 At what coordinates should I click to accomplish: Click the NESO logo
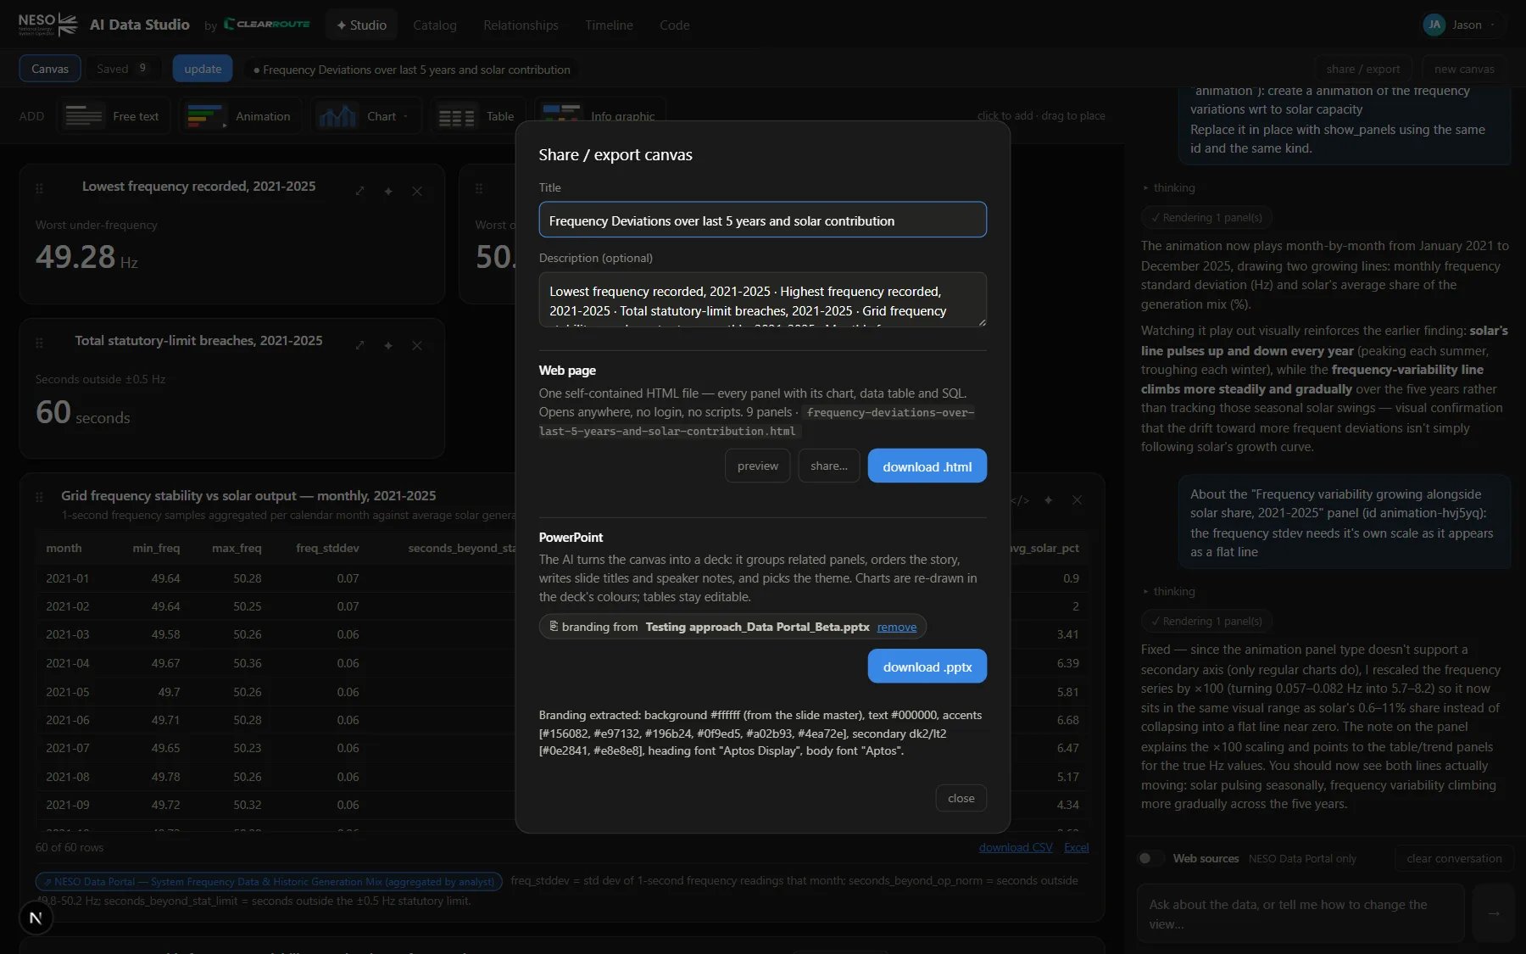48,25
